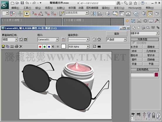Open the curve editor icon
The image size is (162, 122).
(x=122, y=14)
